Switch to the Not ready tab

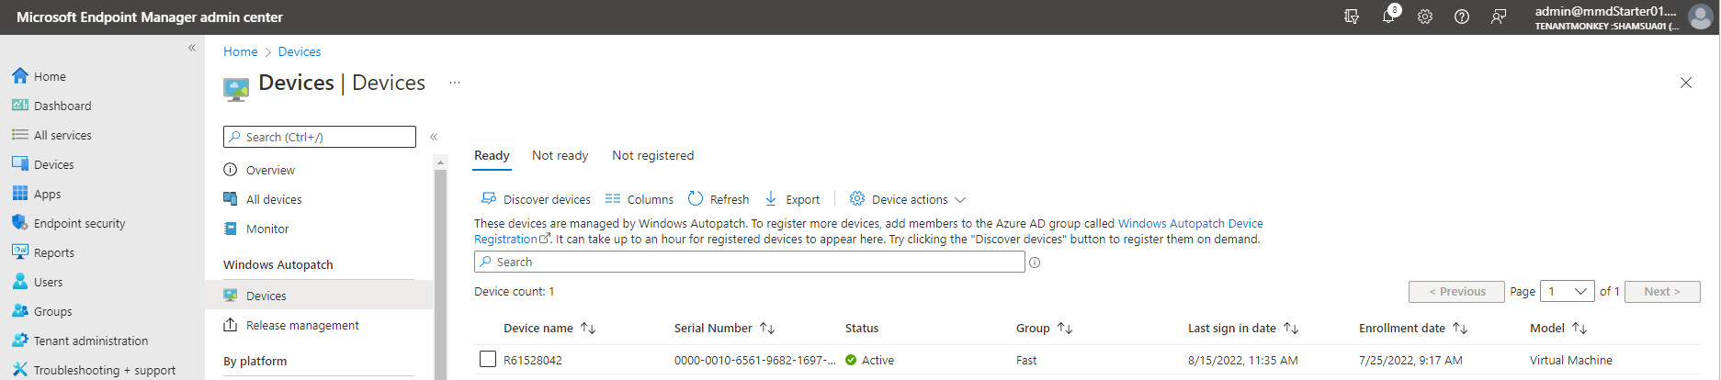click(x=560, y=155)
